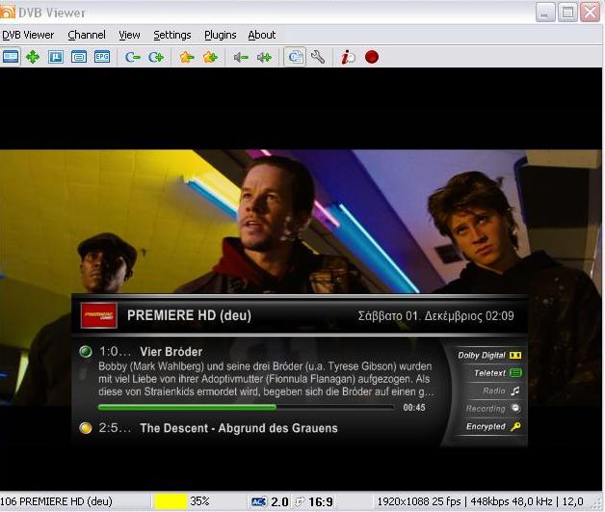
Task: Show OSD info via red i icon
Action: click(348, 57)
